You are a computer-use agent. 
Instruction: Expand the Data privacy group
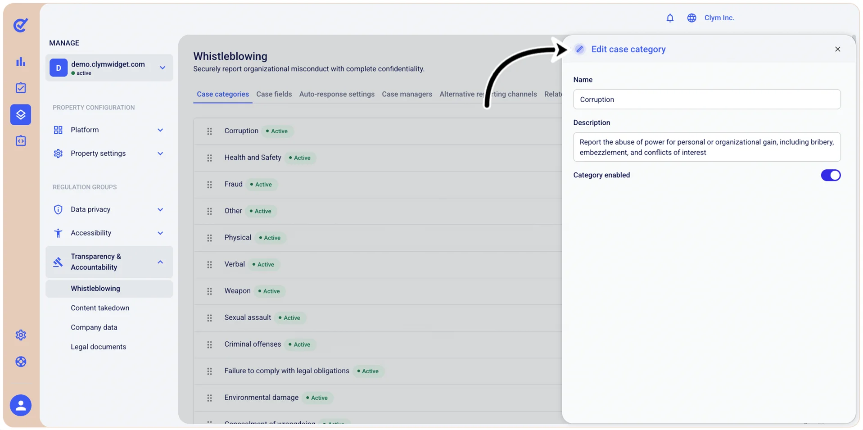(109, 209)
